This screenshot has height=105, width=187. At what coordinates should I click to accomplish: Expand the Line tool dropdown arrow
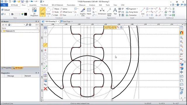(42, 16)
